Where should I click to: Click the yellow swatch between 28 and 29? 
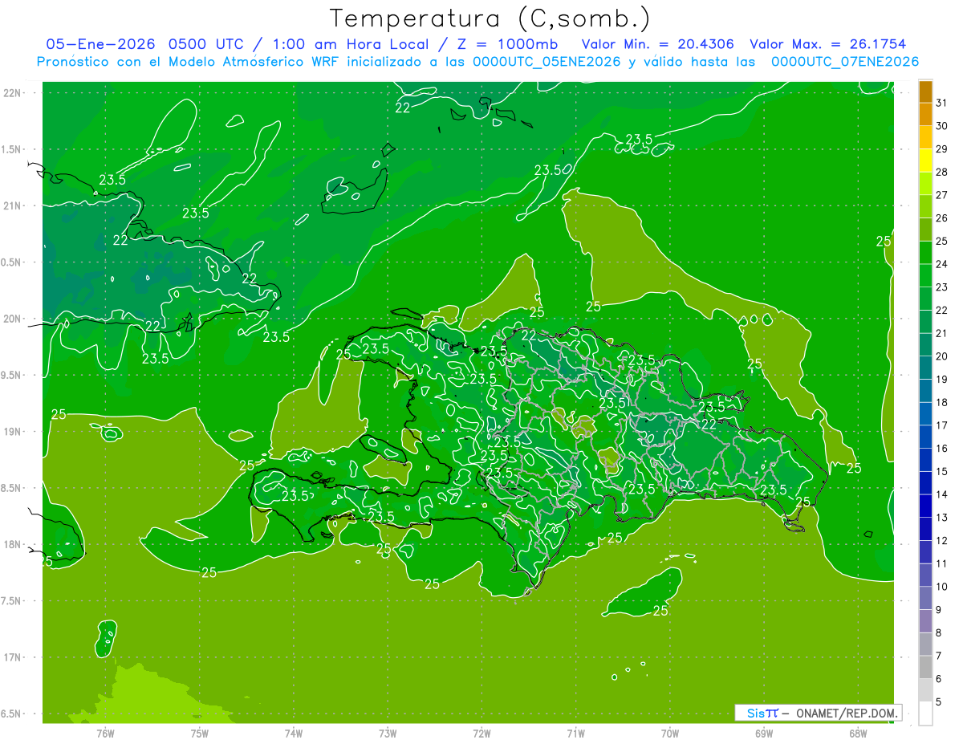click(925, 161)
